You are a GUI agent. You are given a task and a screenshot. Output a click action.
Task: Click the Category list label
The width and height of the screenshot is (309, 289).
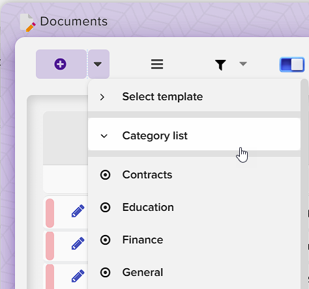tap(154, 136)
